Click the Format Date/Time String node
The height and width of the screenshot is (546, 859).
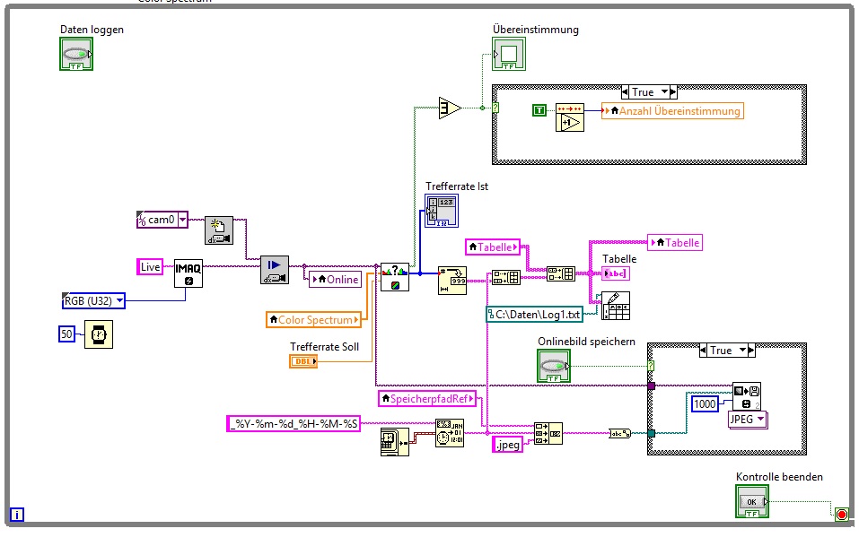(x=450, y=433)
